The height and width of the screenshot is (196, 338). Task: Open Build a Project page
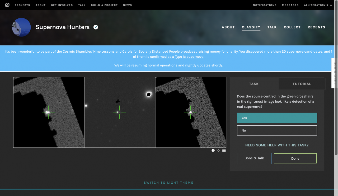pos(104,5)
